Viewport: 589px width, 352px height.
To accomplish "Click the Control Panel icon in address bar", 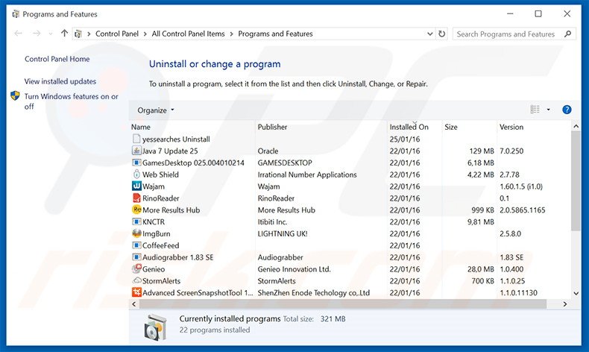I will pyautogui.click(x=78, y=34).
